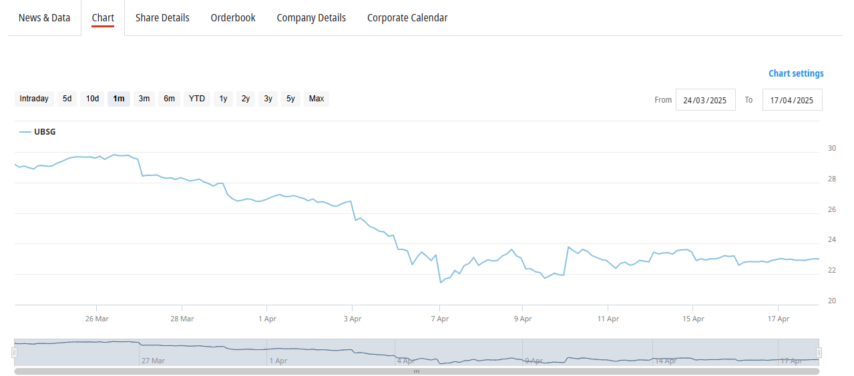Go to the Company Details tab
Viewport: 854px width, 376px height.
click(311, 18)
